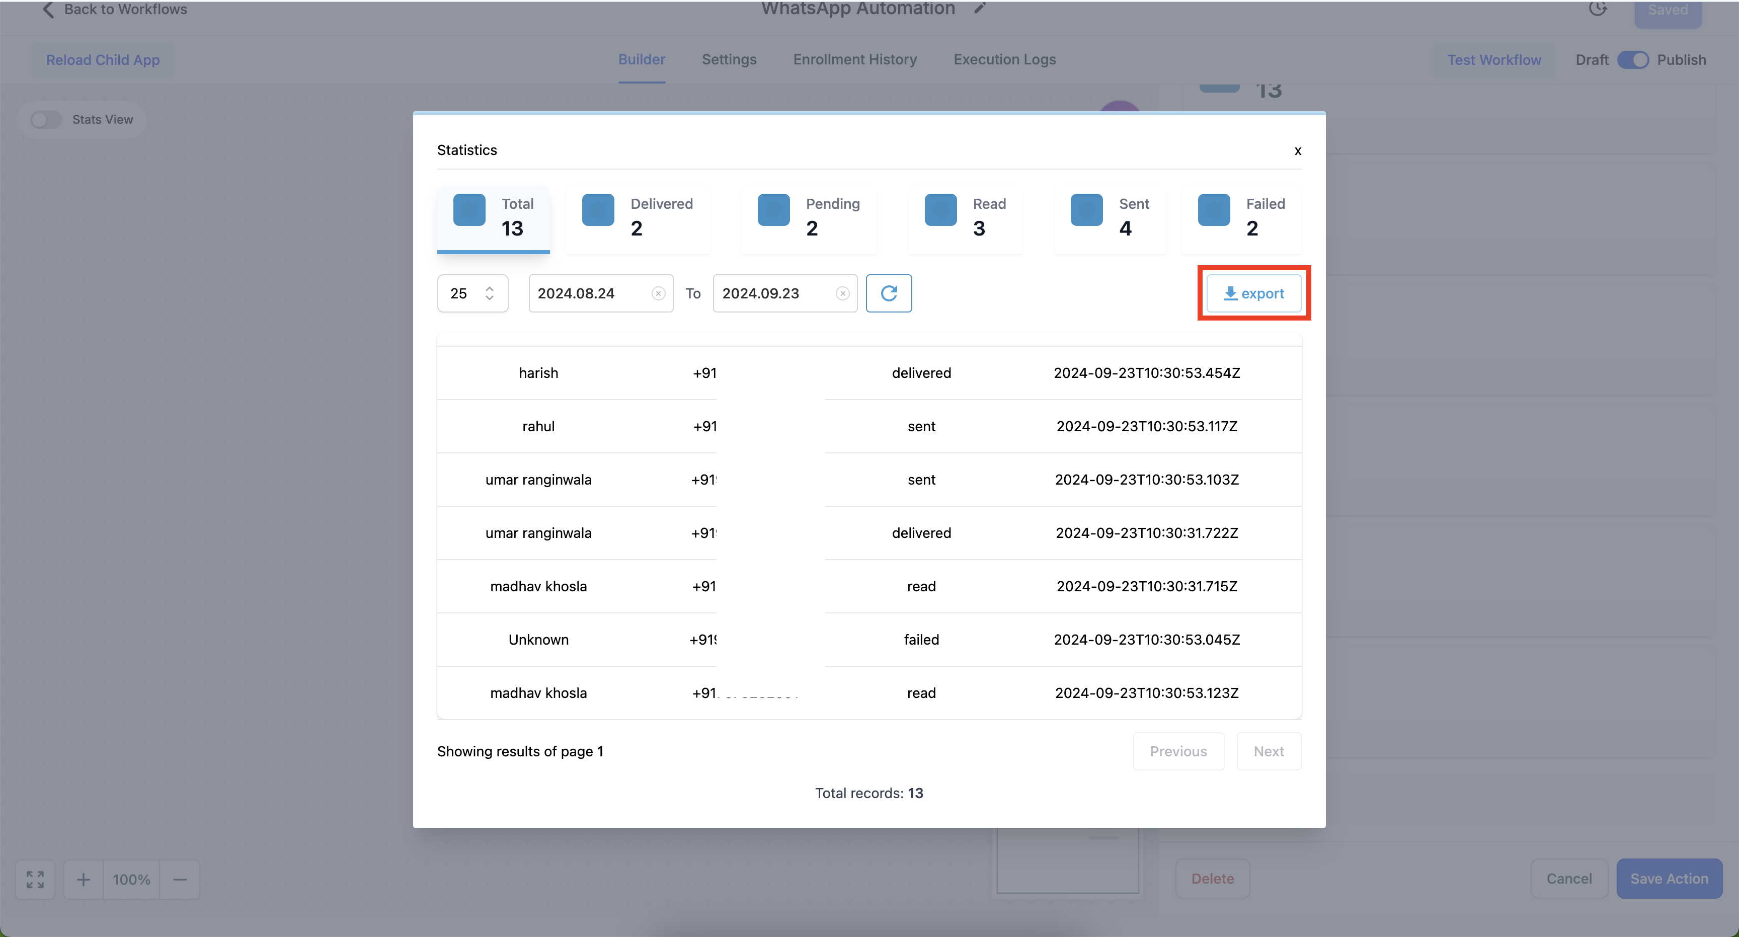This screenshot has height=937, width=1739.
Task: Zoom out with the minus icon
Action: (x=180, y=879)
